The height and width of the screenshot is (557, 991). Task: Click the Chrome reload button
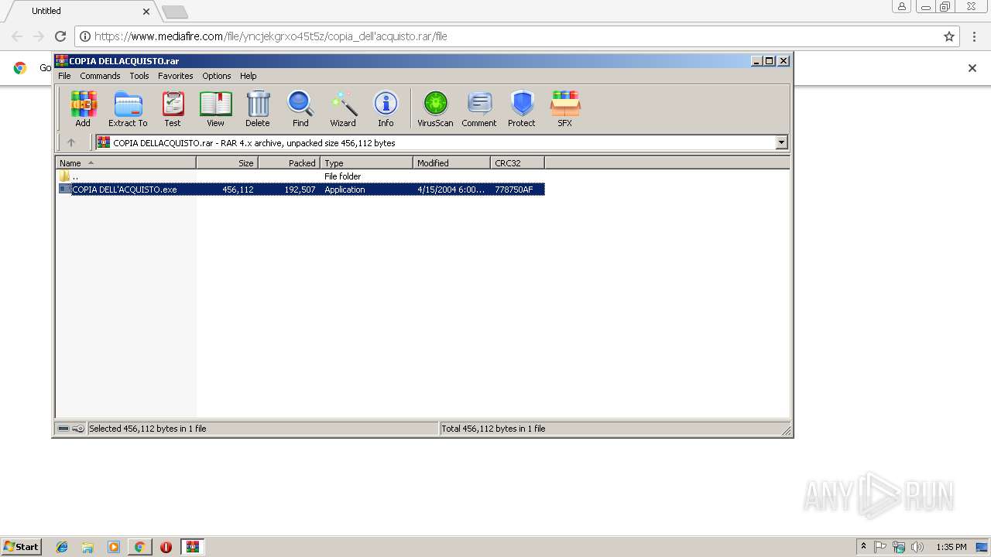click(x=60, y=36)
